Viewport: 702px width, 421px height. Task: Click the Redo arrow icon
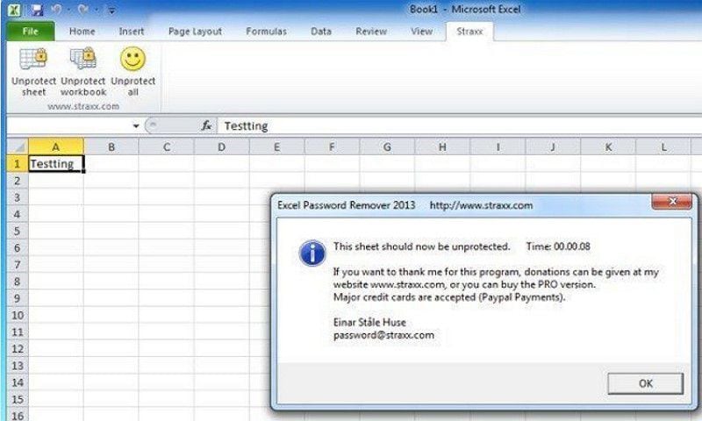[82, 10]
